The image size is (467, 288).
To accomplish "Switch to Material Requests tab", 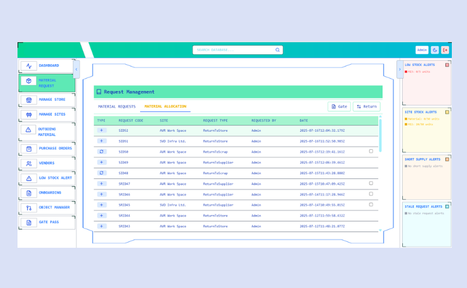I will [117, 107].
